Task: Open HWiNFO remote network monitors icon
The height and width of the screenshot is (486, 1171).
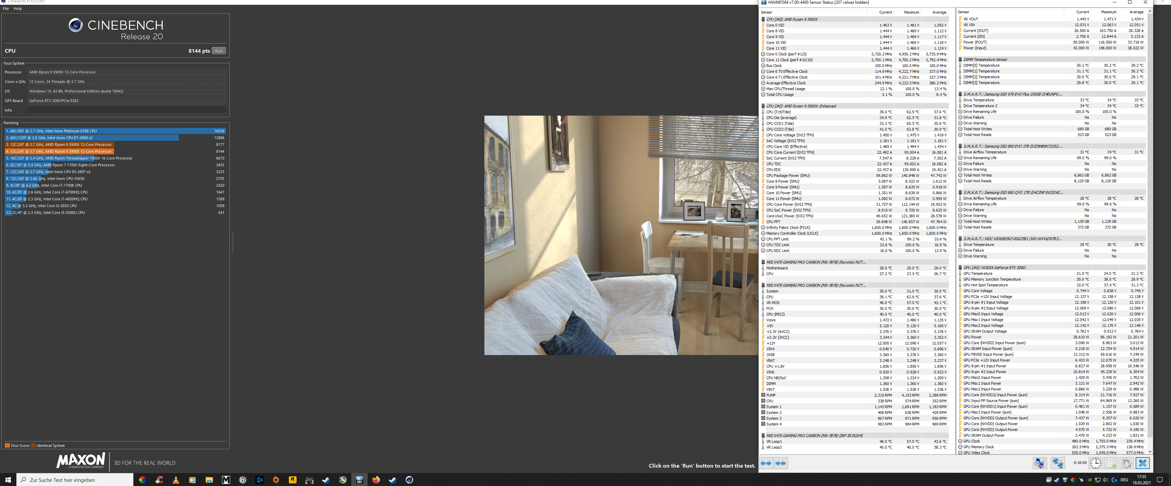Action: tap(1058, 463)
